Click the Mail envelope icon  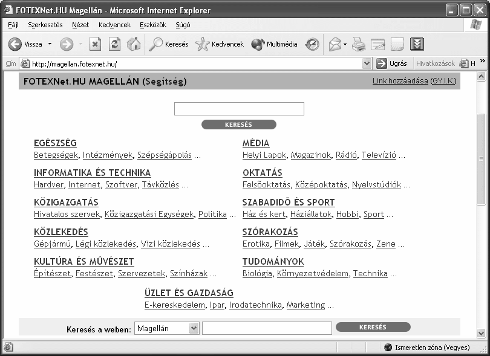(x=335, y=44)
